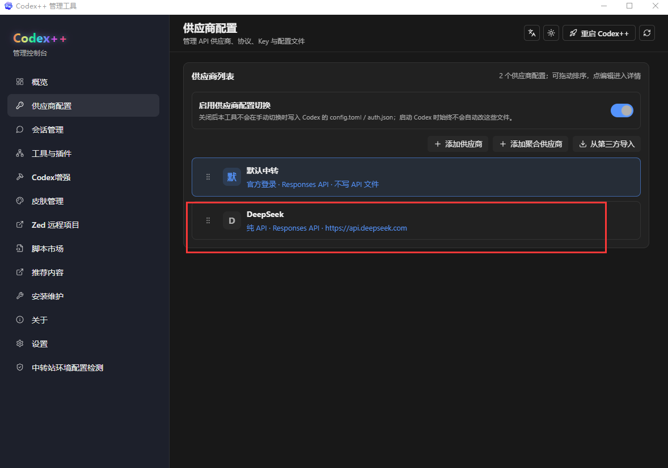This screenshot has width=668, height=468.
Task: Select the DeepSeek provider name
Action: (265, 214)
